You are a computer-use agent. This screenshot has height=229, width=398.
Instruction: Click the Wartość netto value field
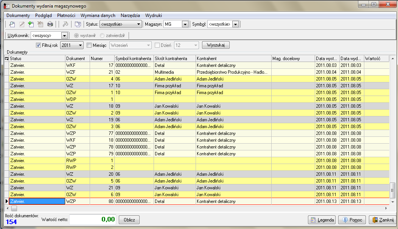pos(93,220)
